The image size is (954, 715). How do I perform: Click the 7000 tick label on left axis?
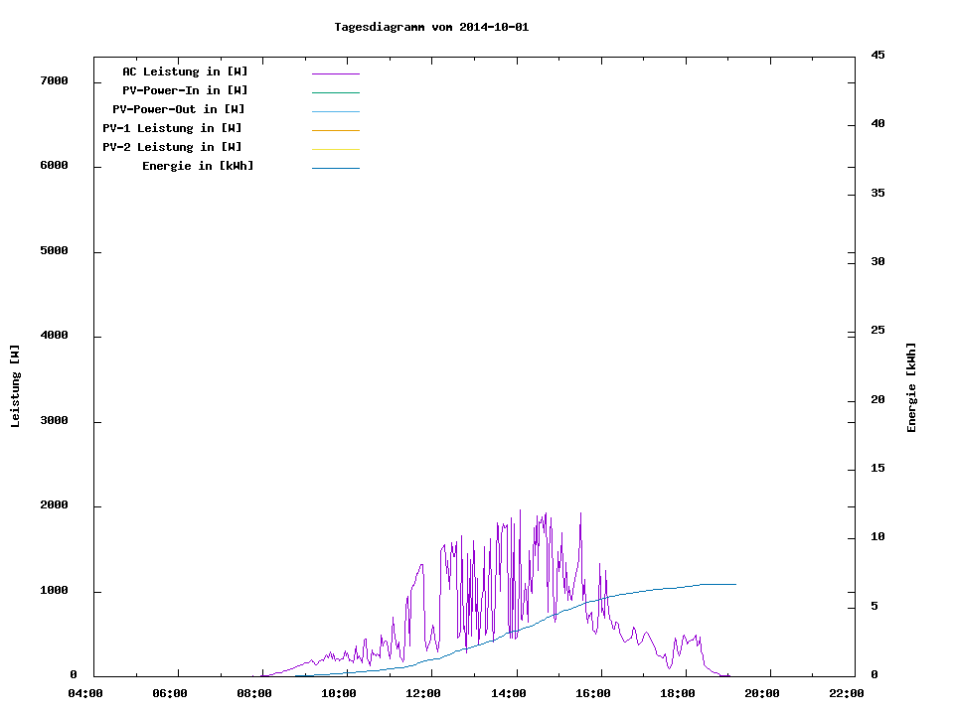pyautogui.click(x=54, y=80)
